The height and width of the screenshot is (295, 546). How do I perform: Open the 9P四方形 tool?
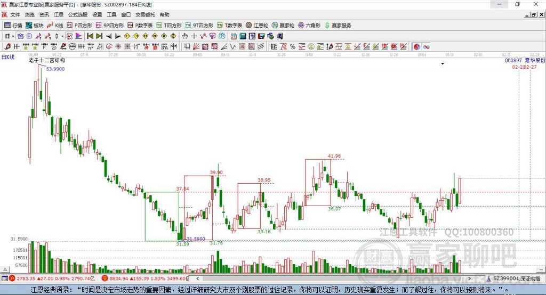coord(110,26)
